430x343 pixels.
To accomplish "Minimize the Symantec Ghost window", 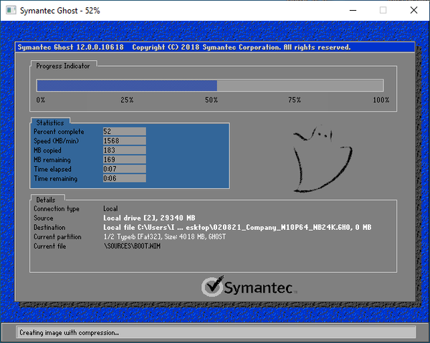I will click(x=353, y=11).
